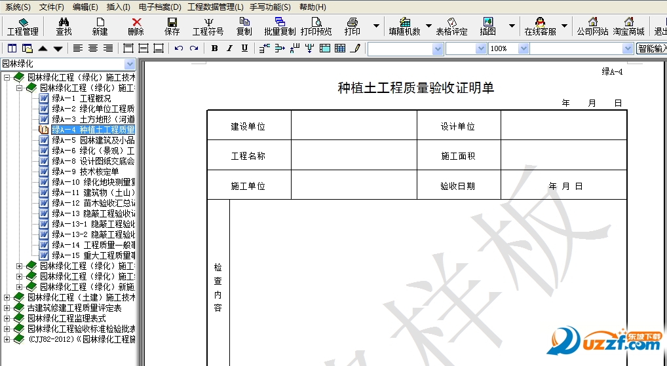667x366 pixels.
Task: Click the undo arrow icon
Action: click(x=179, y=48)
